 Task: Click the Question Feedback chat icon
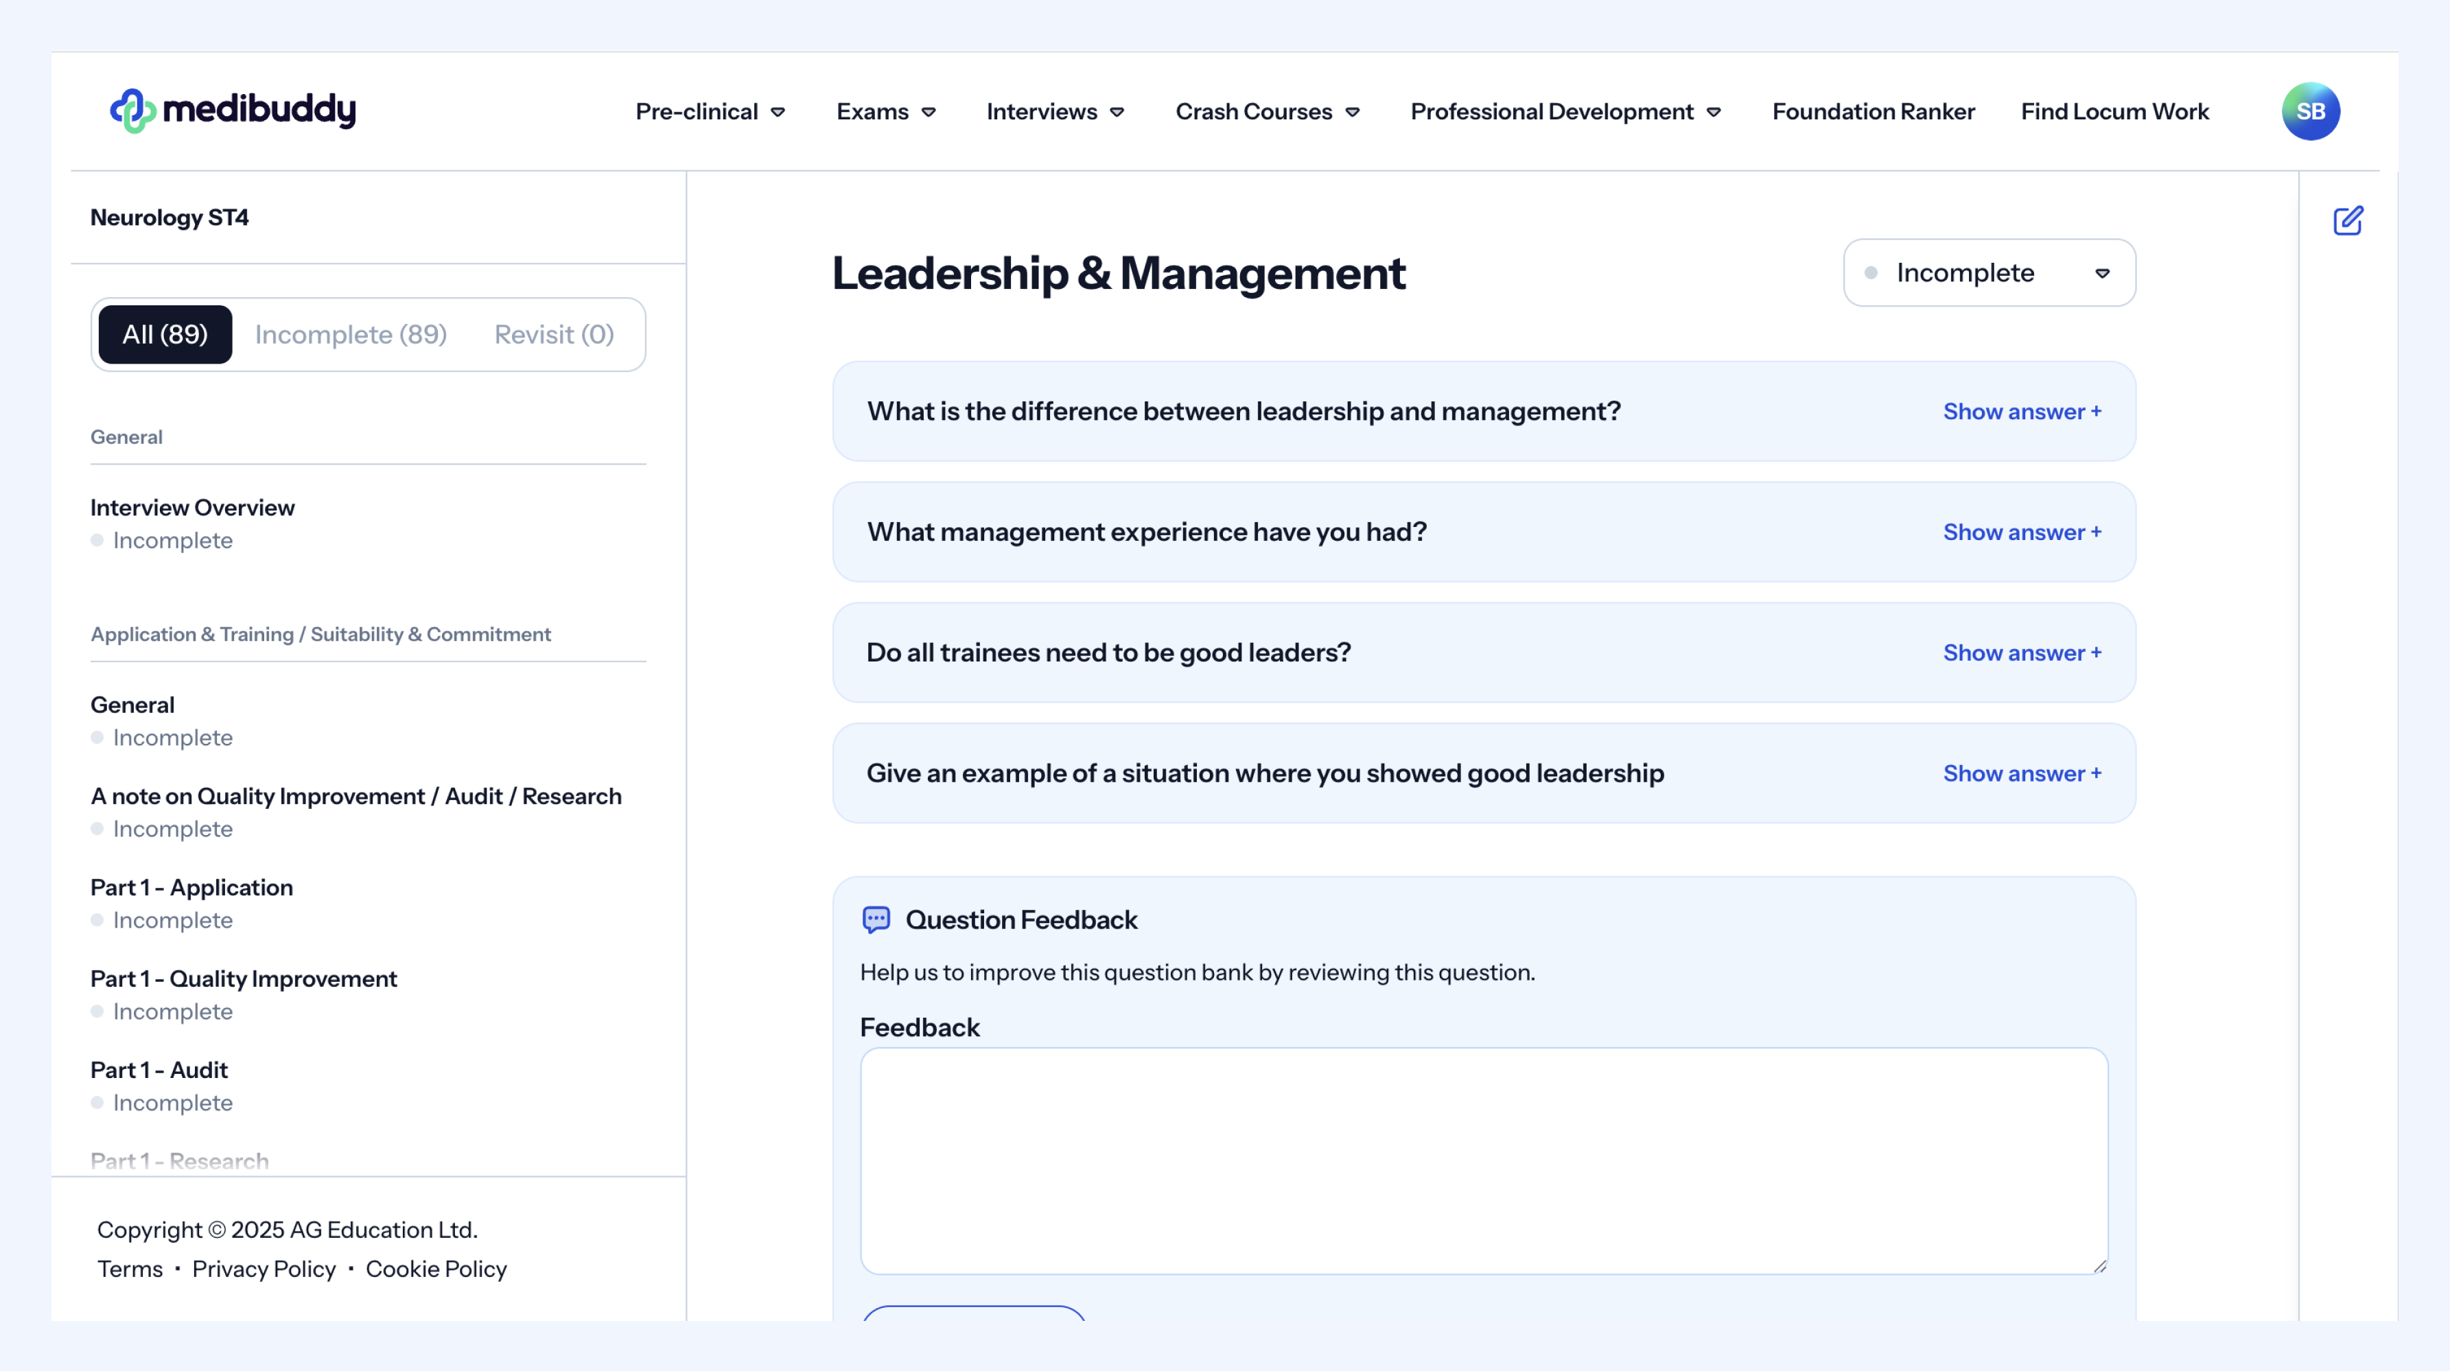[x=876, y=919]
